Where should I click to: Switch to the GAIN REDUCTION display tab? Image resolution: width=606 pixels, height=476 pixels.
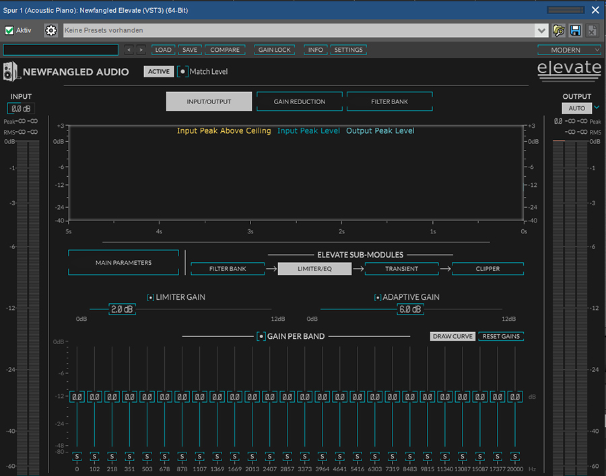[300, 102]
